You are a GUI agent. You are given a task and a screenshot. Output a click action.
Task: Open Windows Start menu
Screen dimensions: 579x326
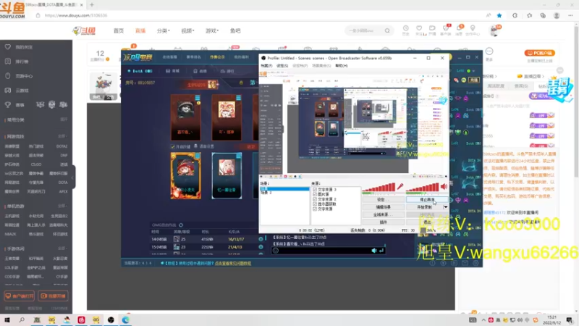point(7,319)
